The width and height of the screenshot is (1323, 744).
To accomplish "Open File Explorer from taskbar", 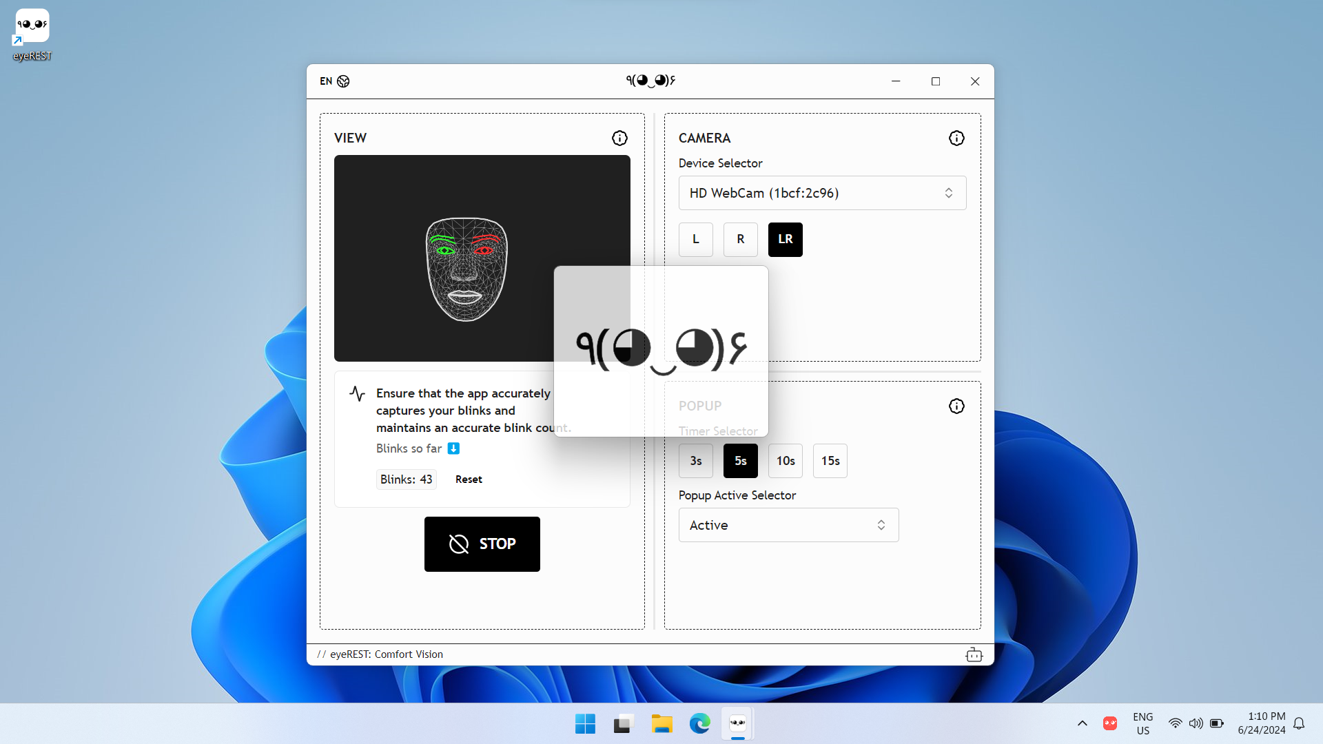I will point(661,723).
